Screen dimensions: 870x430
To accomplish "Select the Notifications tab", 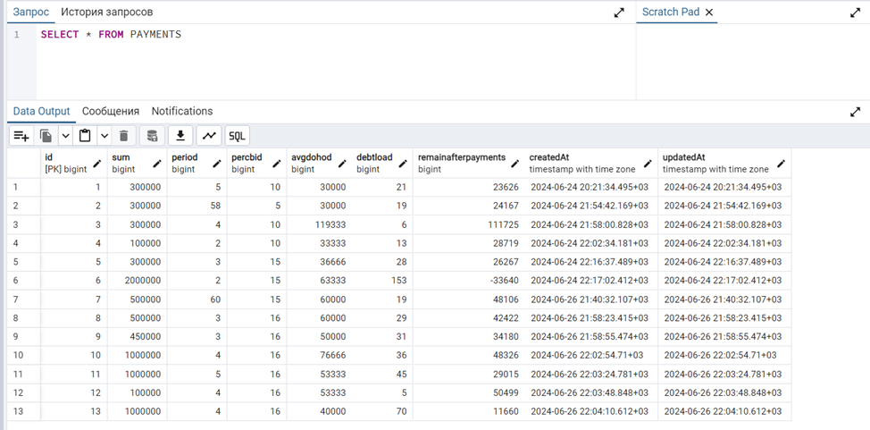I will click(182, 112).
